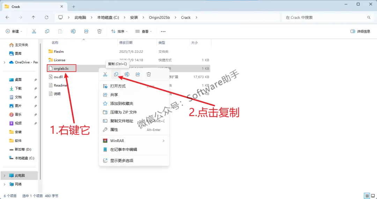Click the Delete trash icon in the toolbar

point(99,31)
